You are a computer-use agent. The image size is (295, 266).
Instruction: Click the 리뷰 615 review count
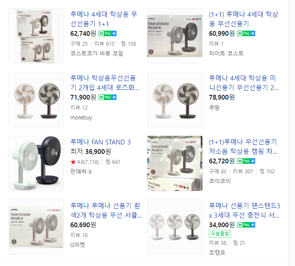point(104,44)
